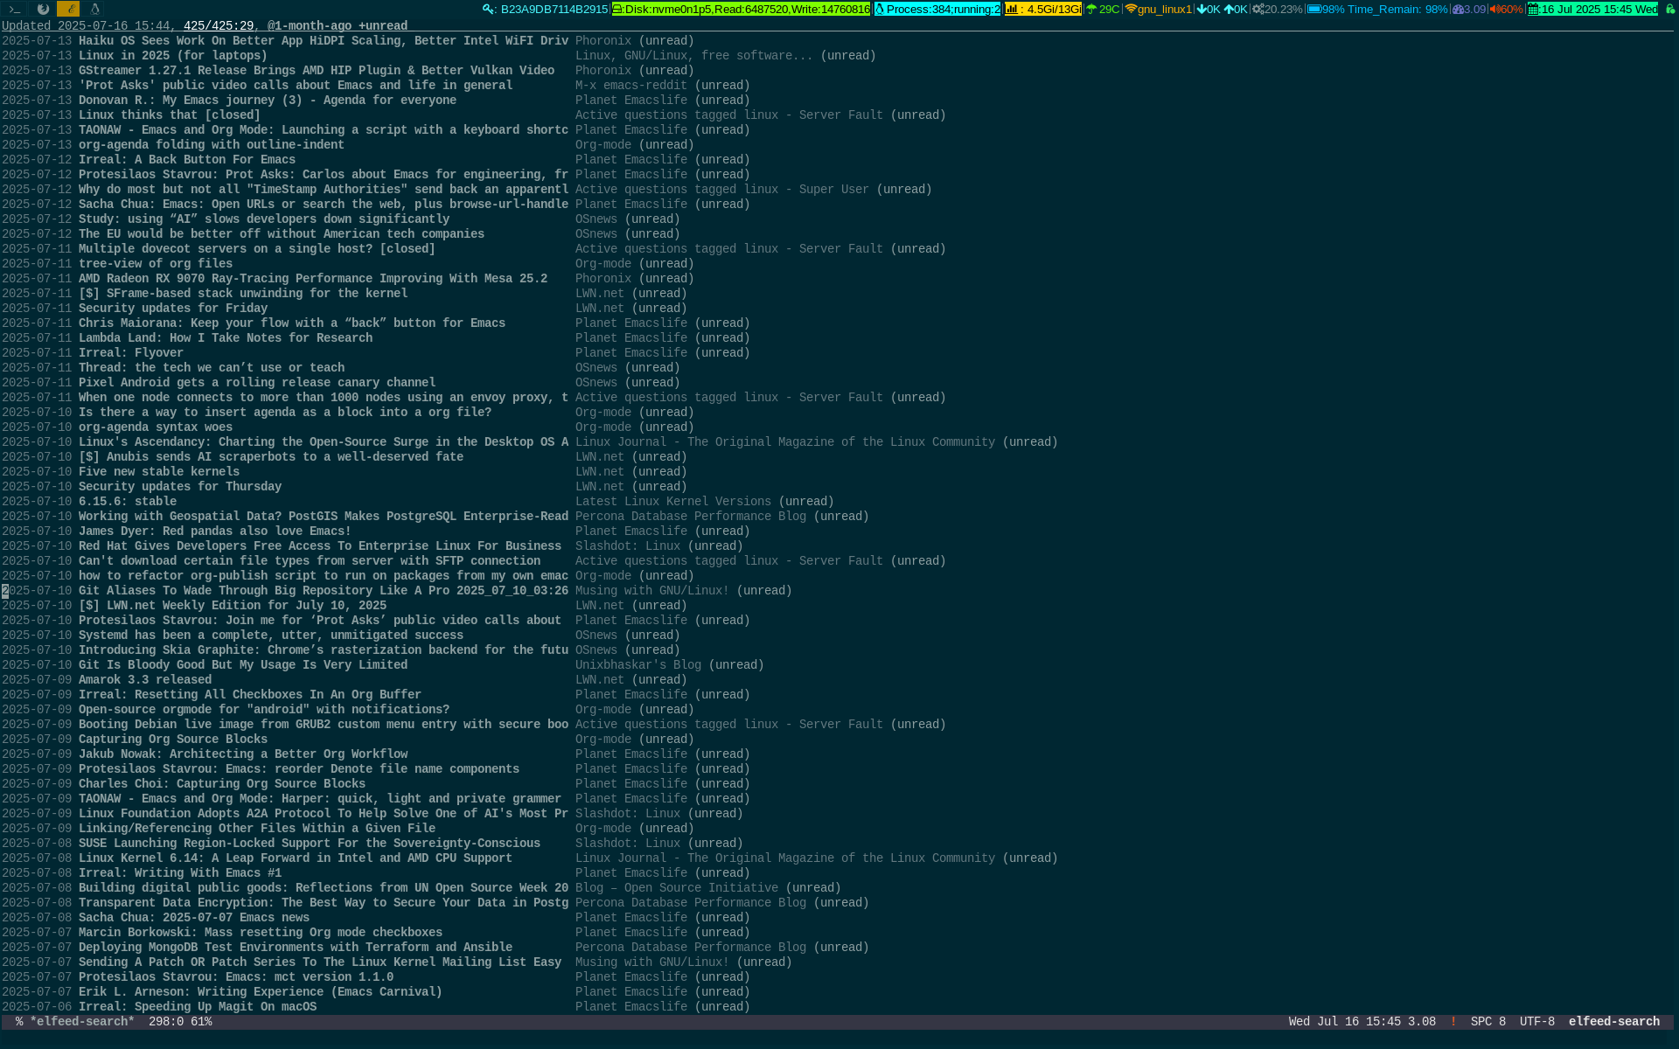Select 'org-agenda syntax woes' entry
The image size is (1679, 1049).
[x=156, y=427]
